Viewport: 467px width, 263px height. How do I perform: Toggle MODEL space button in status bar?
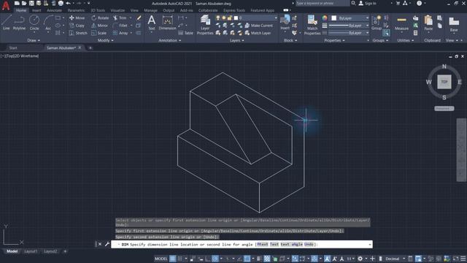161,259
